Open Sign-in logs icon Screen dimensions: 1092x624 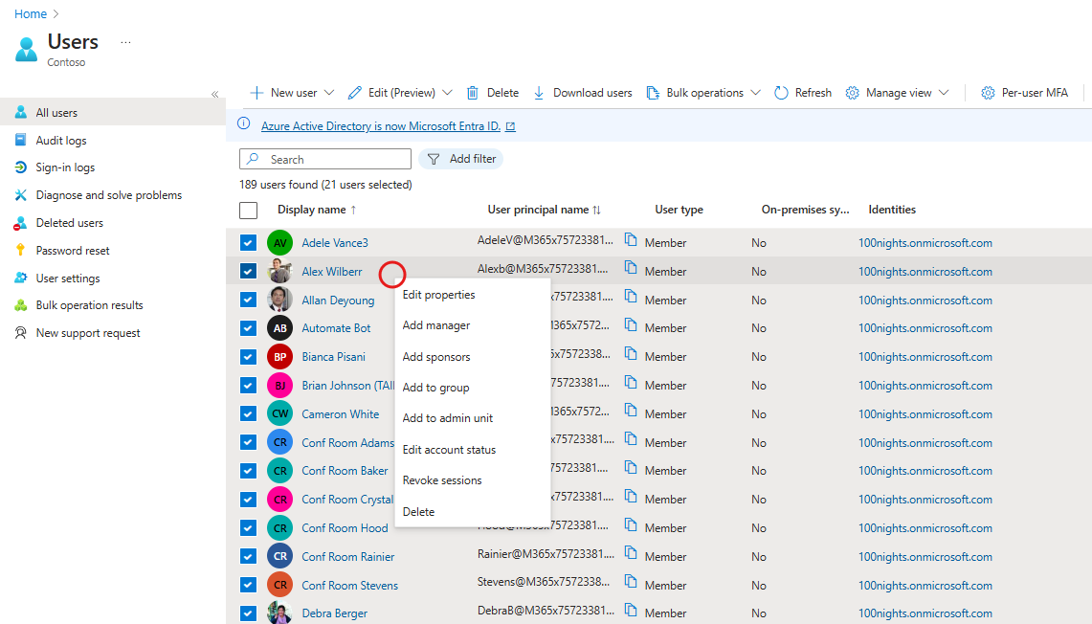[21, 167]
